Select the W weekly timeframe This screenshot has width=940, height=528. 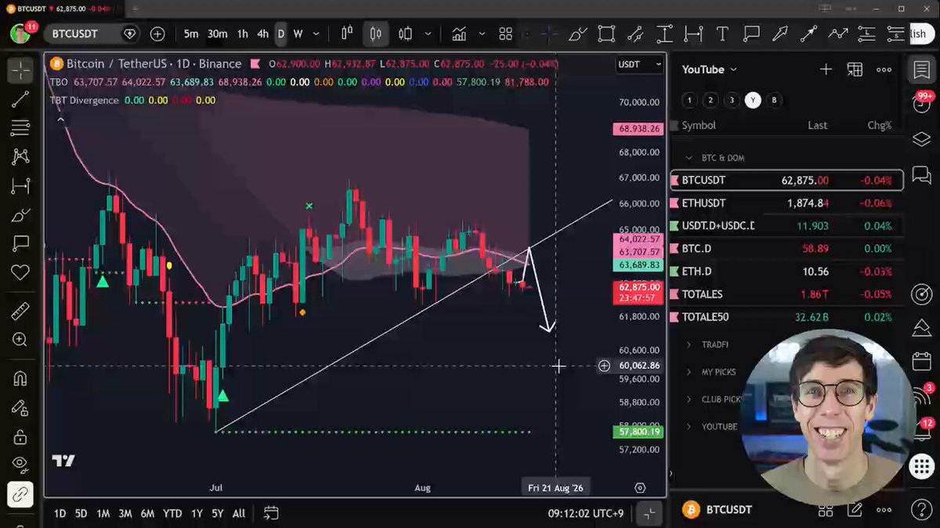pyautogui.click(x=298, y=34)
